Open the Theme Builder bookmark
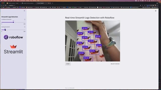 click(107, 7)
